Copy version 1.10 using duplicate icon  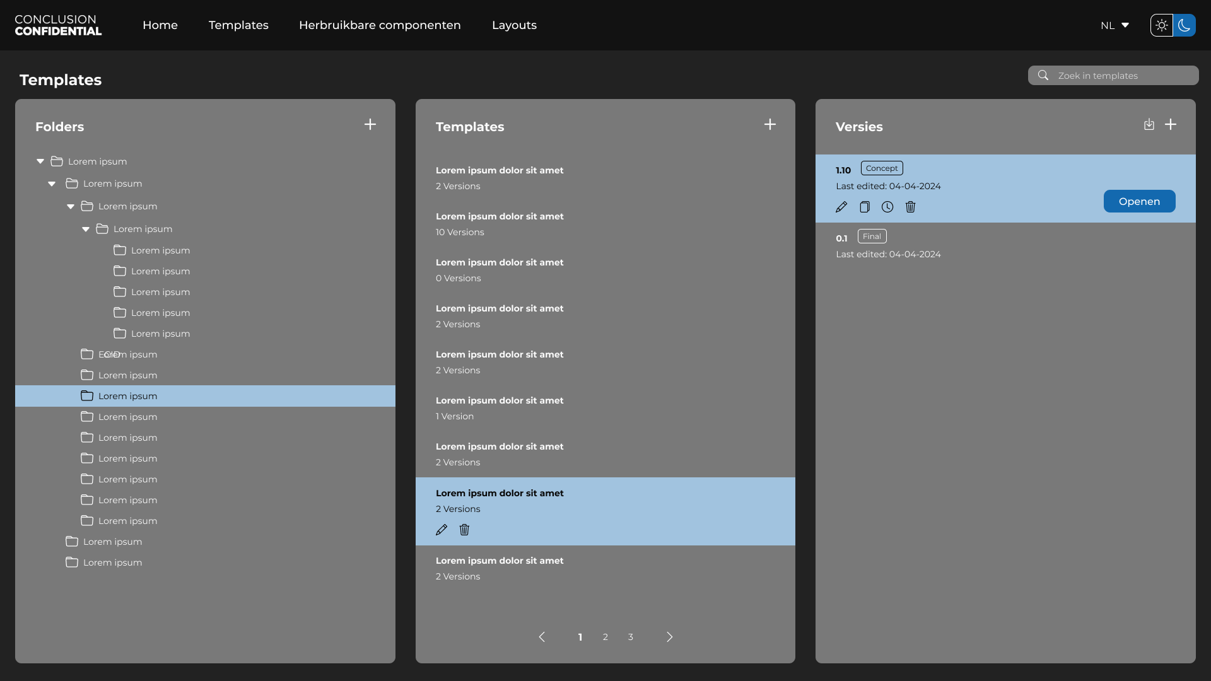tap(865, 207)
